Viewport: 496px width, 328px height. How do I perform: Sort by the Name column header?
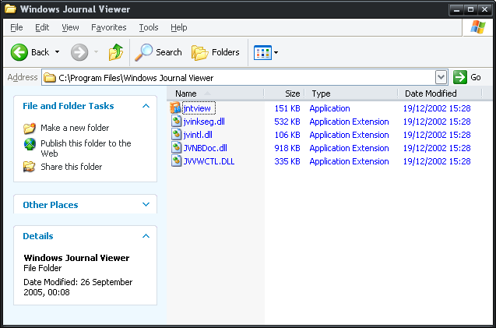click(216, 93)
